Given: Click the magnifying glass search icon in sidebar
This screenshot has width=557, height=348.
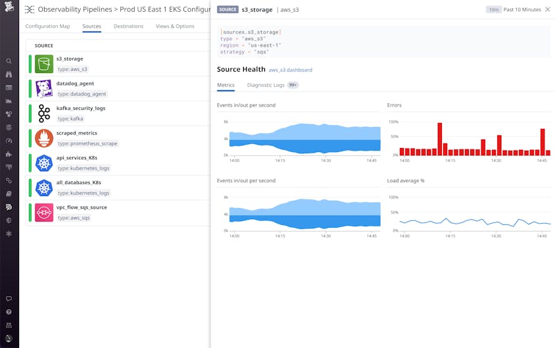Looking at the screenshot, I should tap(9, 61).
